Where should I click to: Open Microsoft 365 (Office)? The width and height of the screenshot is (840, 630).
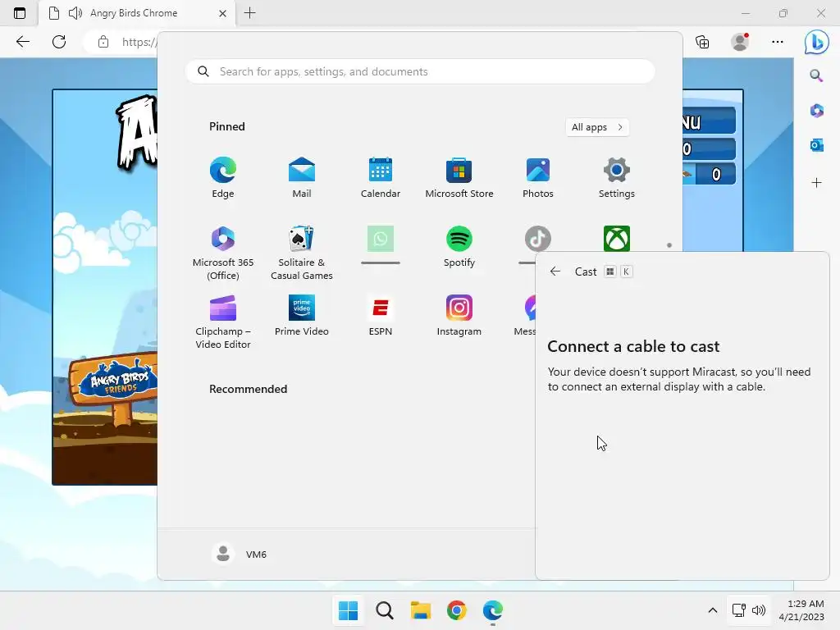click(x=223, y=253)
